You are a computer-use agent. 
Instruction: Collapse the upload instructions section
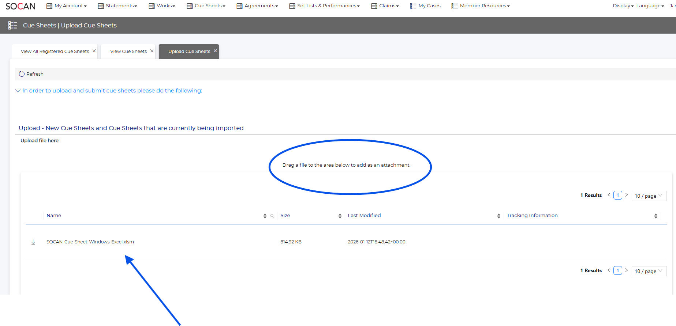point(18,91)
